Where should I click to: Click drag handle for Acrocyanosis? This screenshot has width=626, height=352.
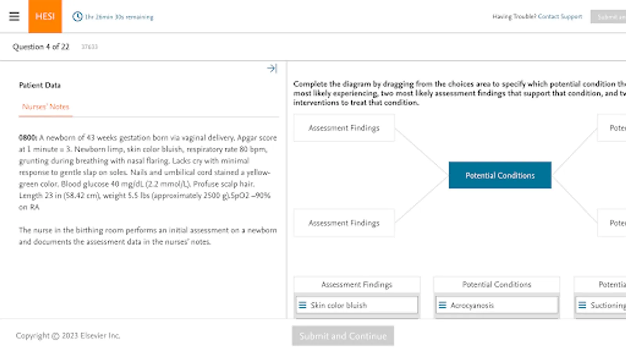443,305
